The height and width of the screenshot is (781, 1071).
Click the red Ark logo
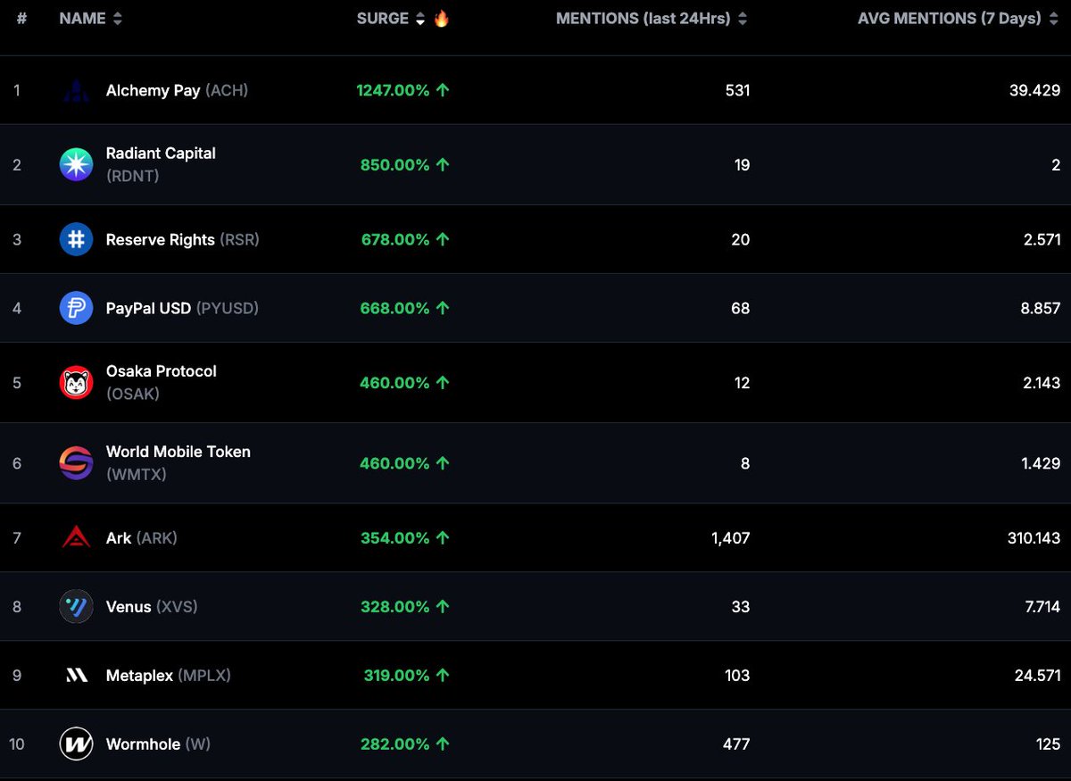[76, 537]
